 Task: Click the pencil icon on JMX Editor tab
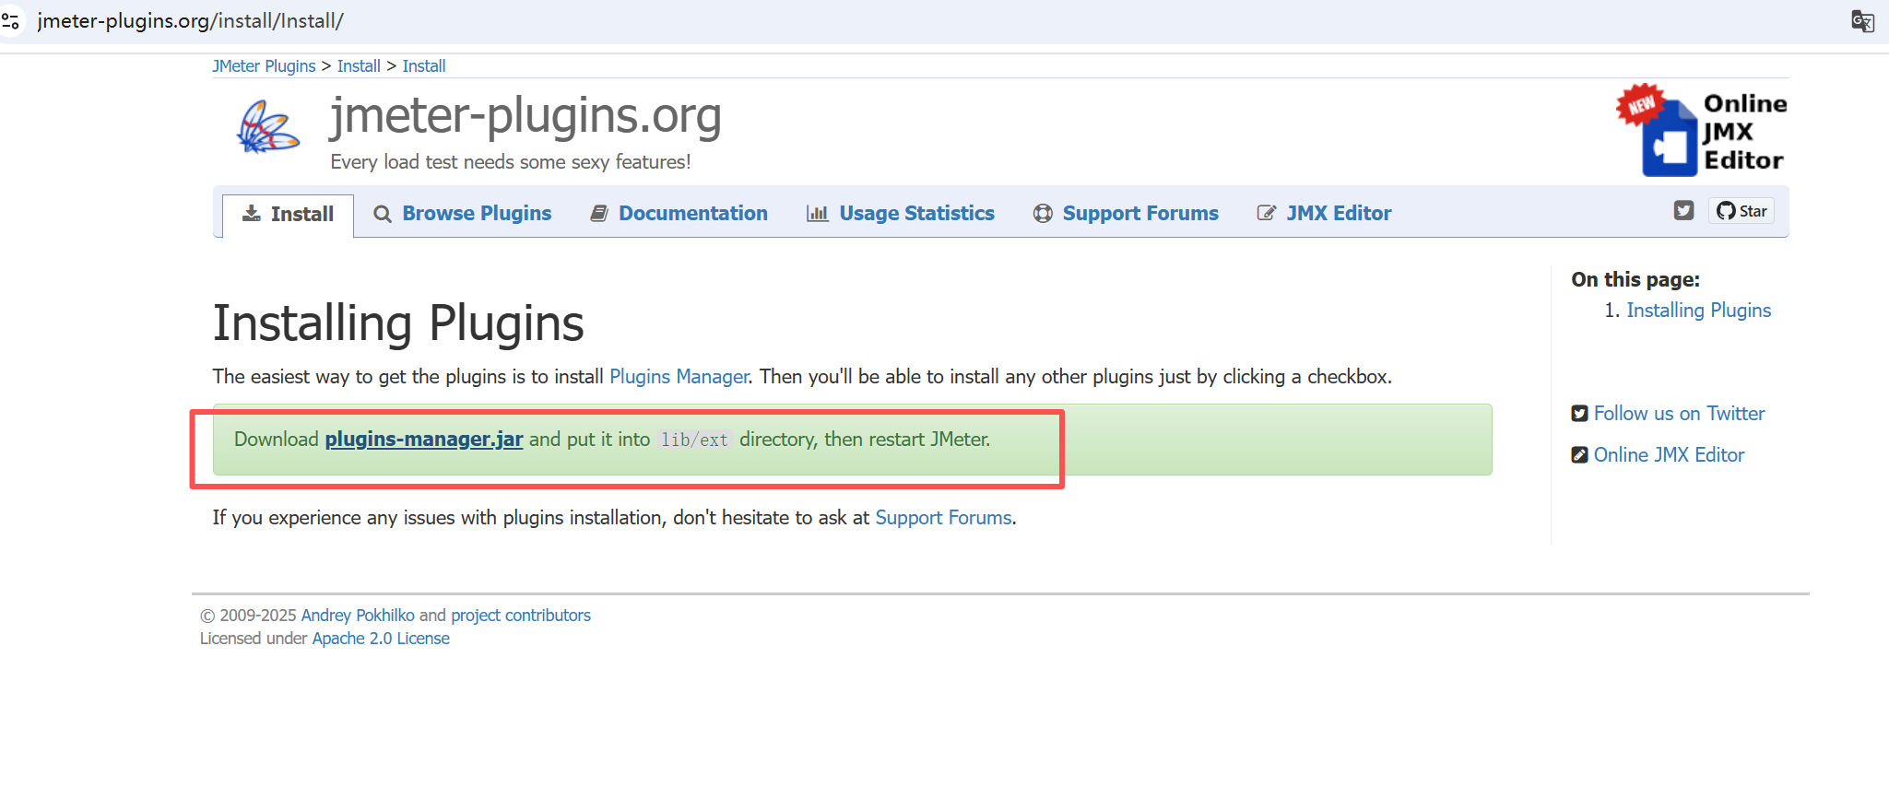point(1267,214)
